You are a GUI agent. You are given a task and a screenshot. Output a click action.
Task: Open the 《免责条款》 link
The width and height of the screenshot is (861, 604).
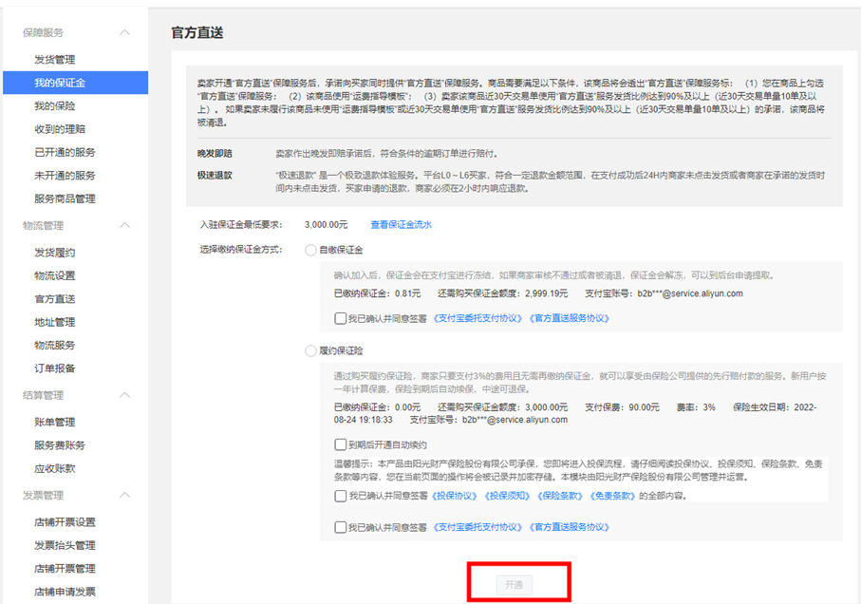[612, 496]
